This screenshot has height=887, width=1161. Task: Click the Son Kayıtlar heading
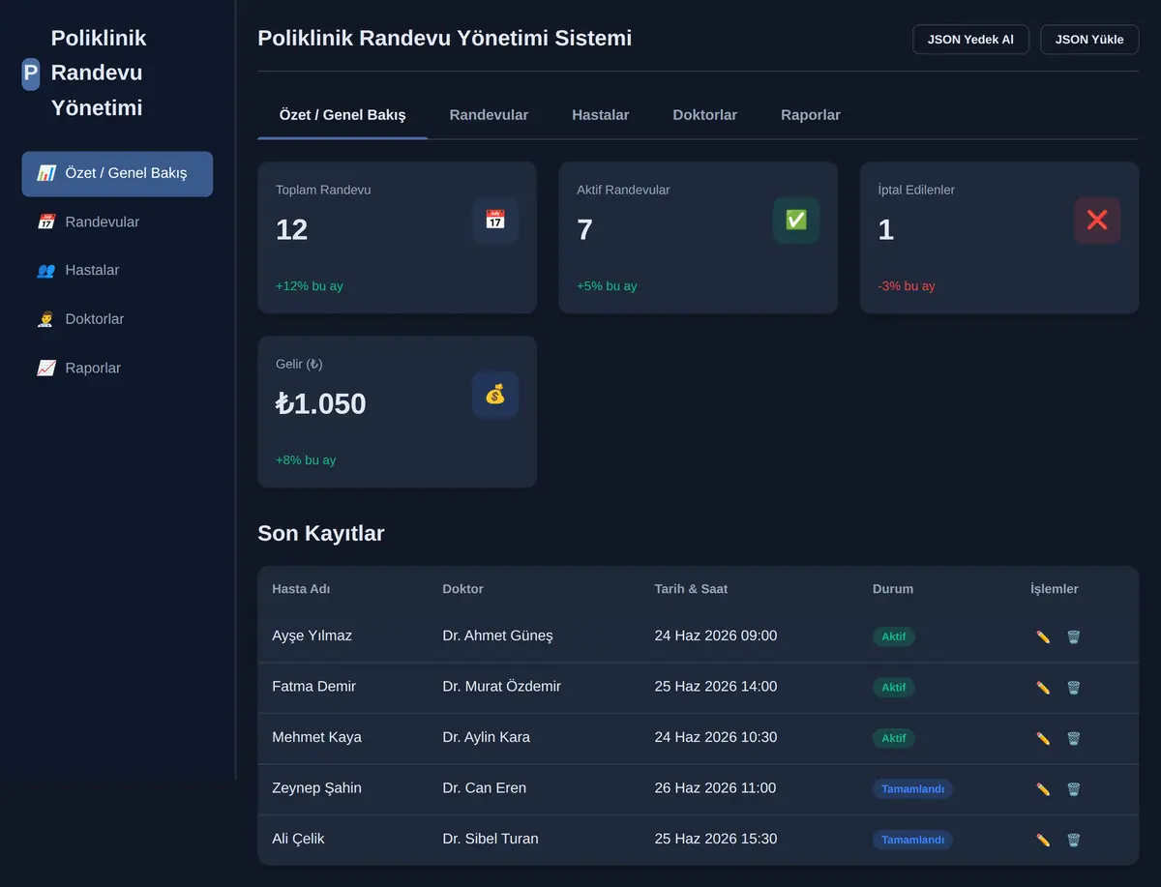tap(321, 533)
